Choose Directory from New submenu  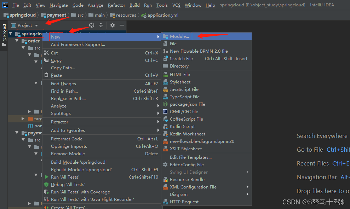(207, 66)
